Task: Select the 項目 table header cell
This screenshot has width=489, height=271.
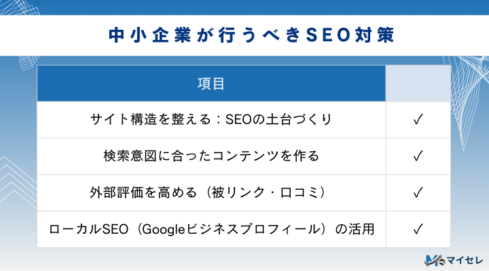Action: tap(211, 84)
